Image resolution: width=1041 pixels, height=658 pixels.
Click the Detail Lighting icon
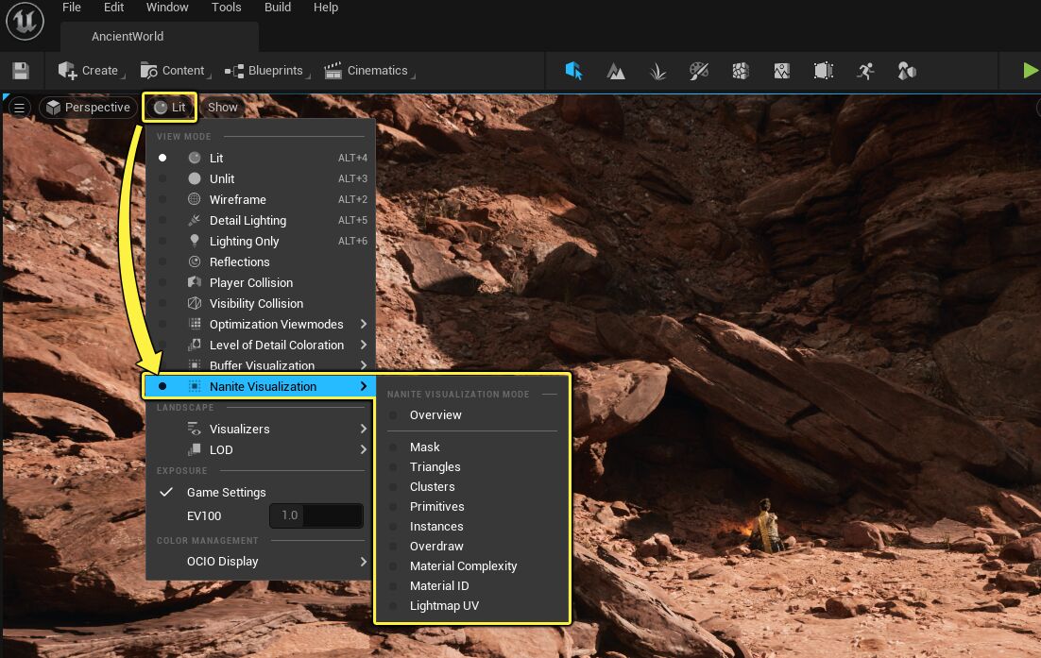coord(195,220)
